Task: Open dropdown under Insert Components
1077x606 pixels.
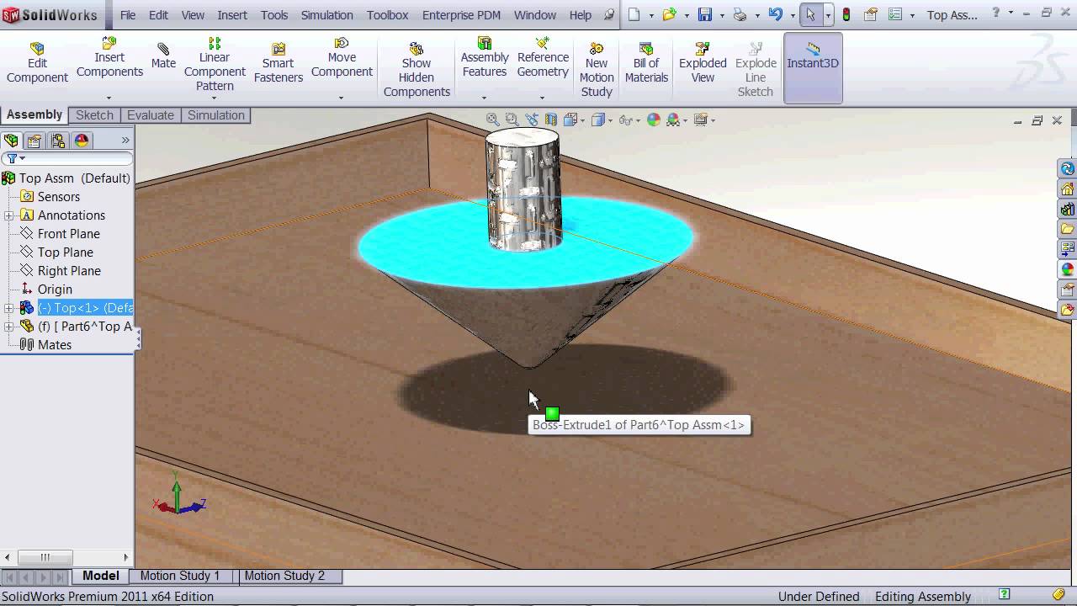Action: 109,98
